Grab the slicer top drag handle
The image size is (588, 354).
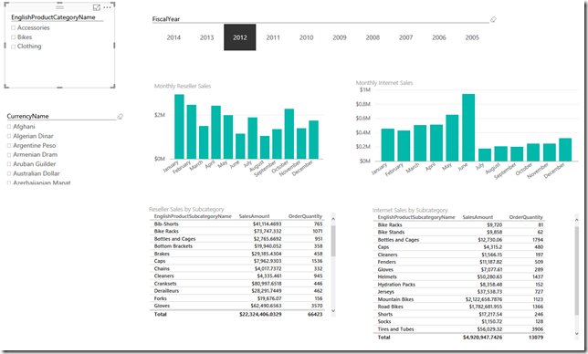point(59,6)
